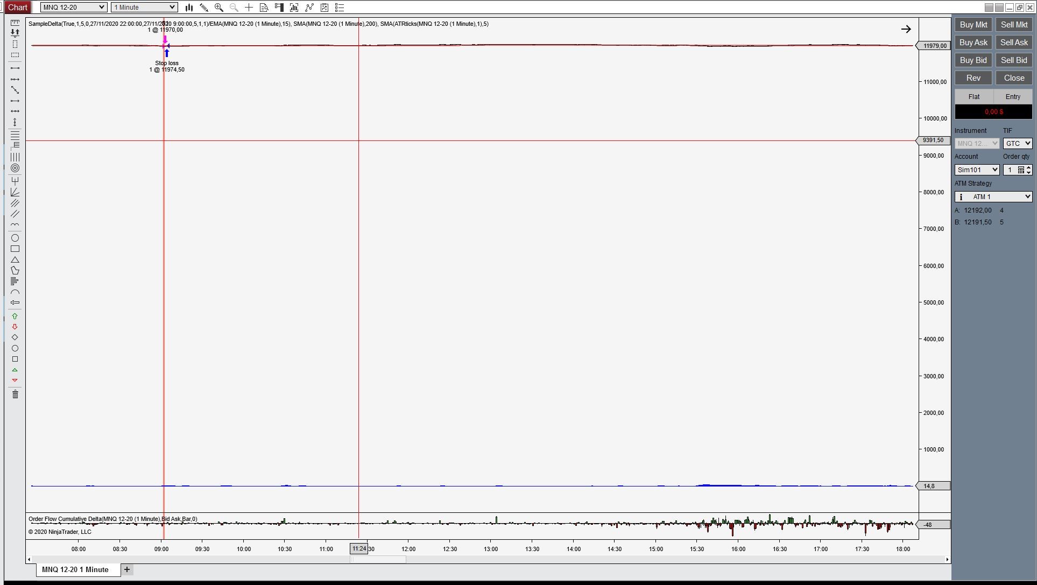Open the data box icon

pyautogui.click(x=264, y=8)
